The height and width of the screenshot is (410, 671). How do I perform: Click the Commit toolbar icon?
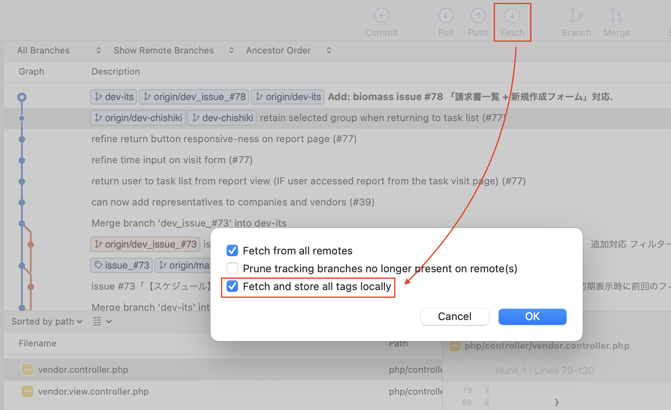[381, 16]
